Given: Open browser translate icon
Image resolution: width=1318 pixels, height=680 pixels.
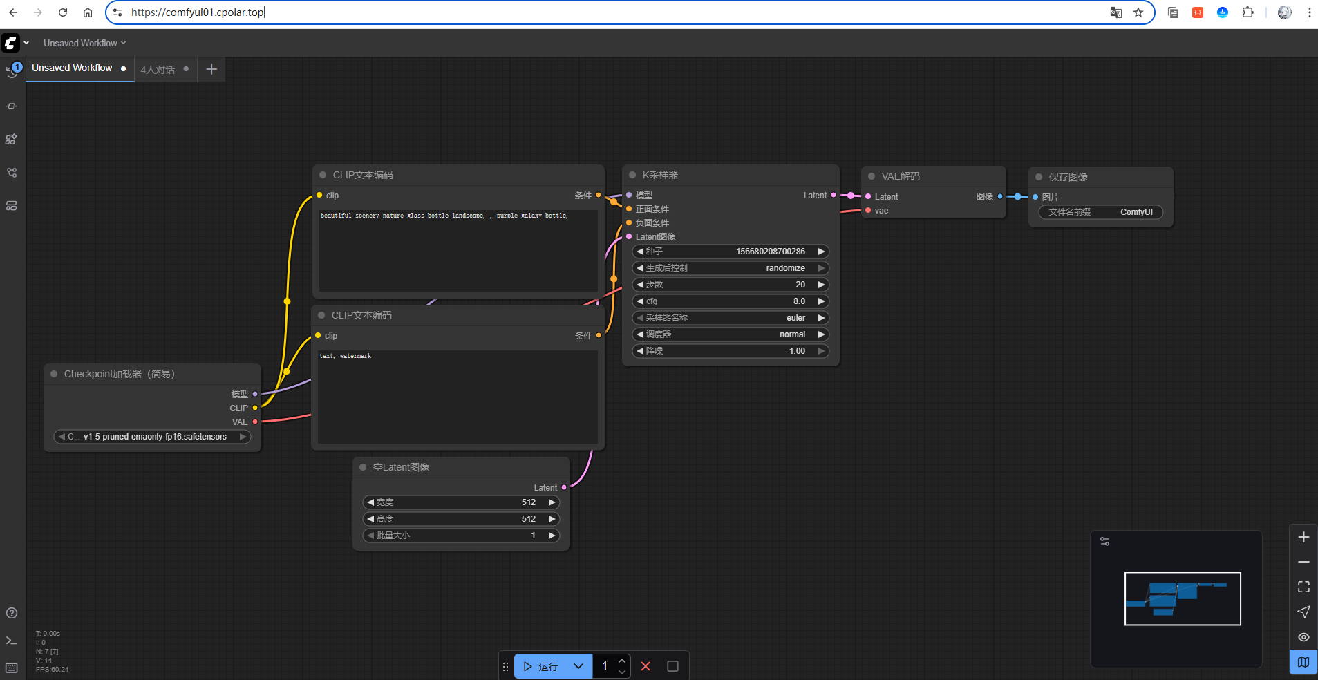Looking at the screenshot, I should coord(1115,12).
